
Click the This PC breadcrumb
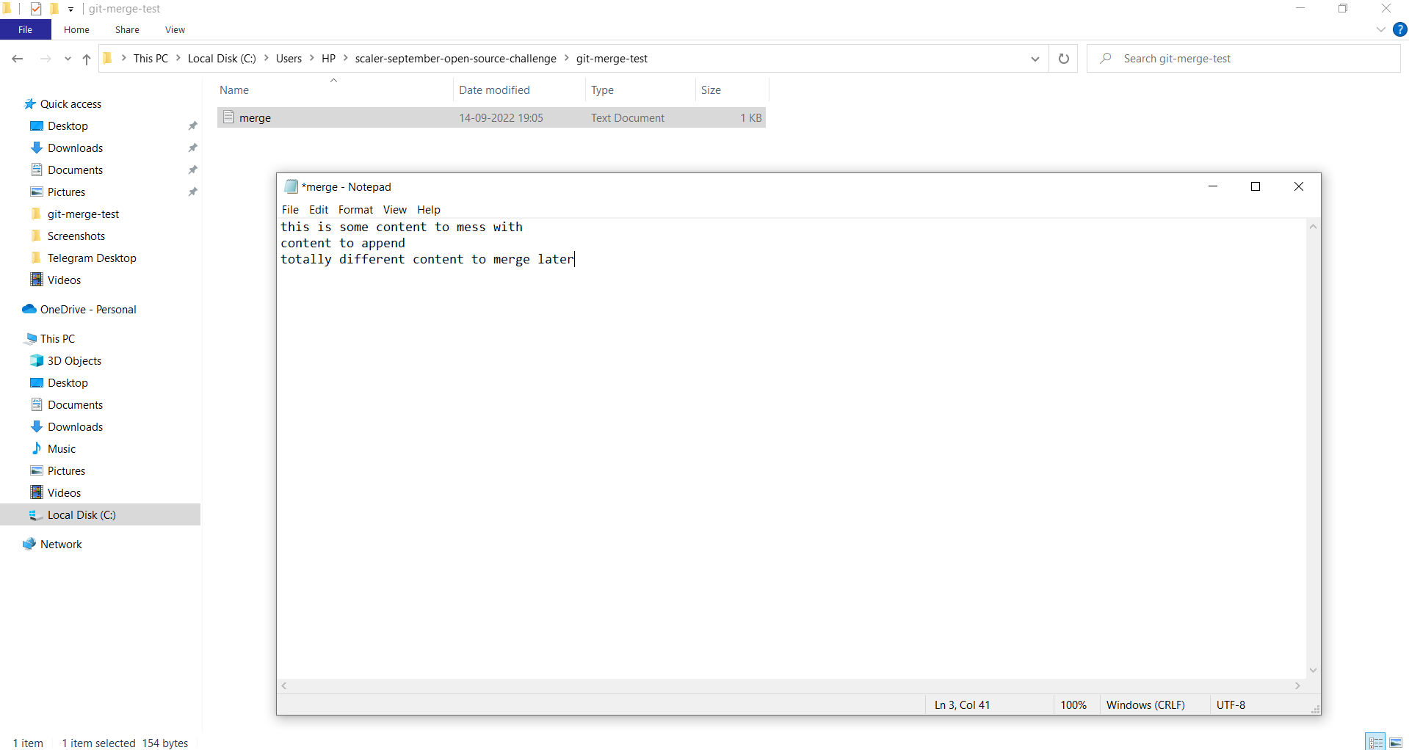[152, 59]
